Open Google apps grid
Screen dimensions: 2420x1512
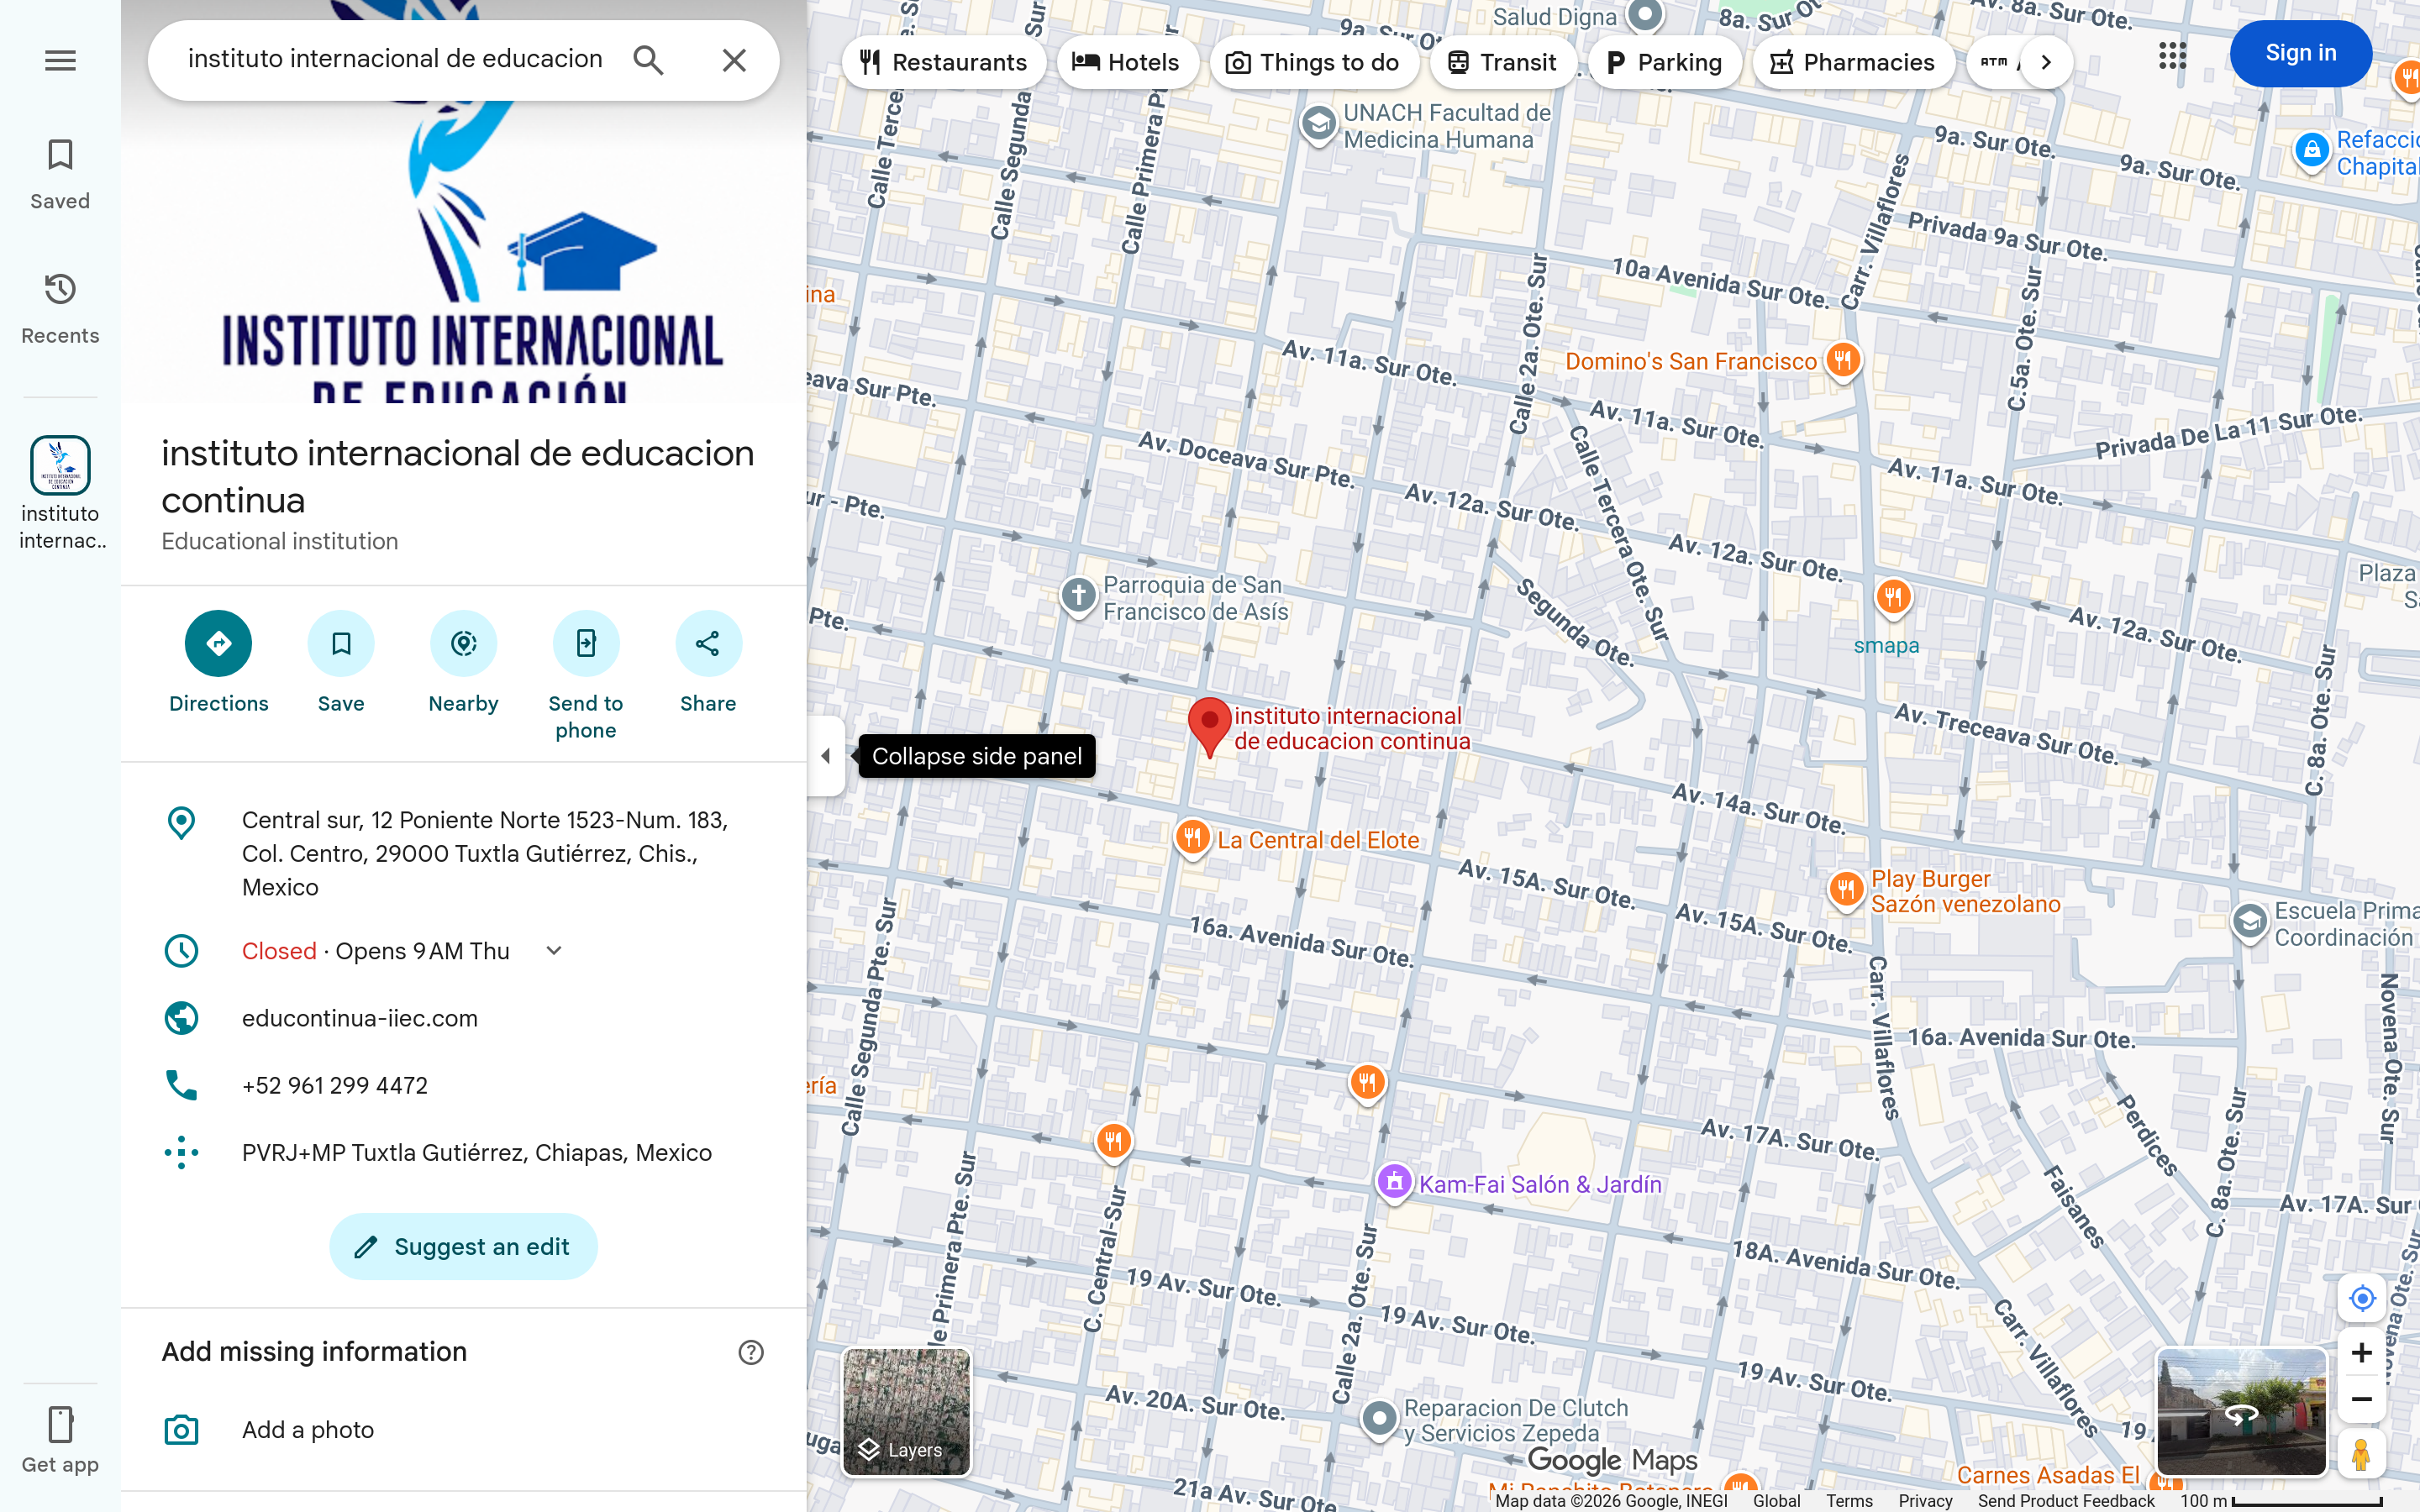(2172, 55)
